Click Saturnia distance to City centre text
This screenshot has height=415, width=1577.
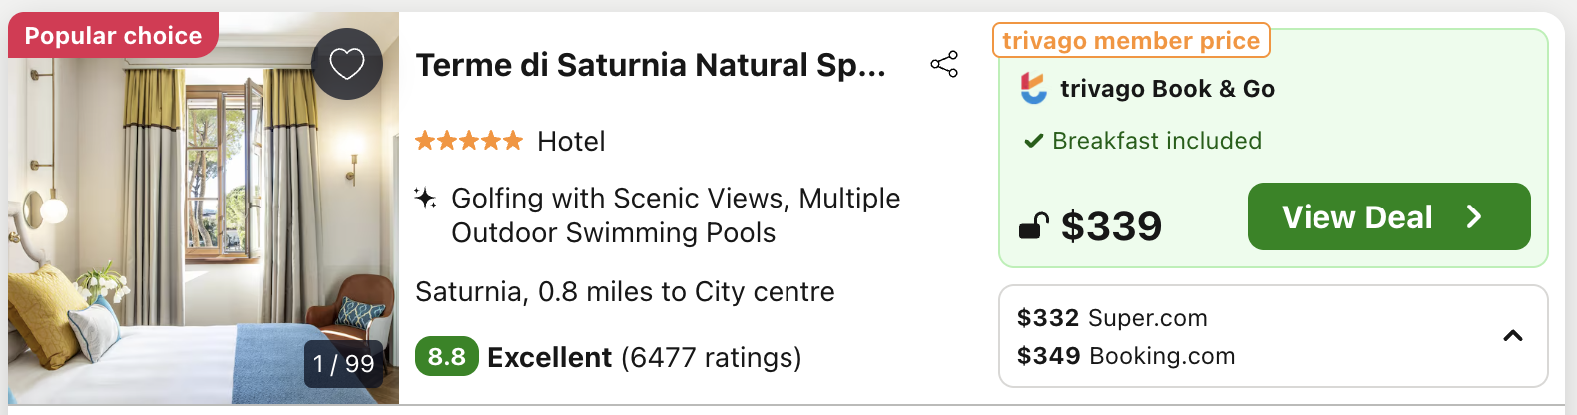[625, 292]
